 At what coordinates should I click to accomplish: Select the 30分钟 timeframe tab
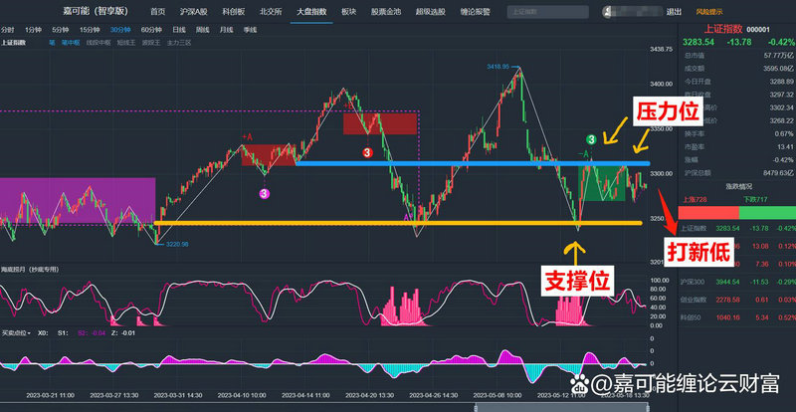point(120,30)
